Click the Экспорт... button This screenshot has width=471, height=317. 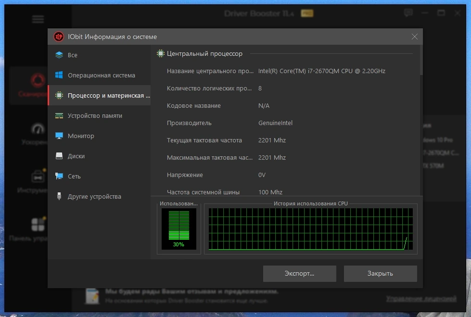pos(299,273)
